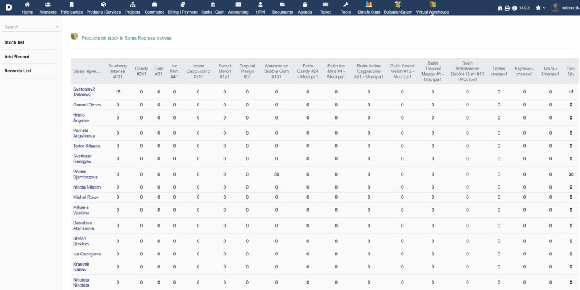
Task: Click the Nikola Nikolov link
Action: (x=87, y=187)
